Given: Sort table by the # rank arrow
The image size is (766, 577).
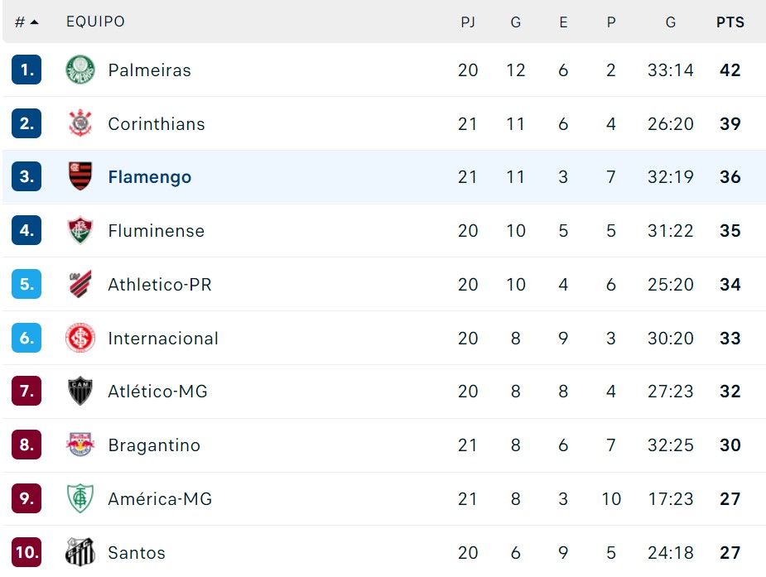Looking at the screenshot, I should tap(34, 22).
